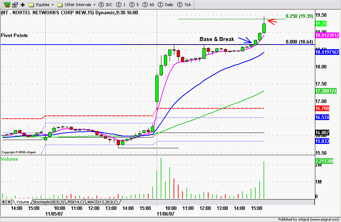Click the green chart link icon

pyautogui.click(x=7, y=5)
